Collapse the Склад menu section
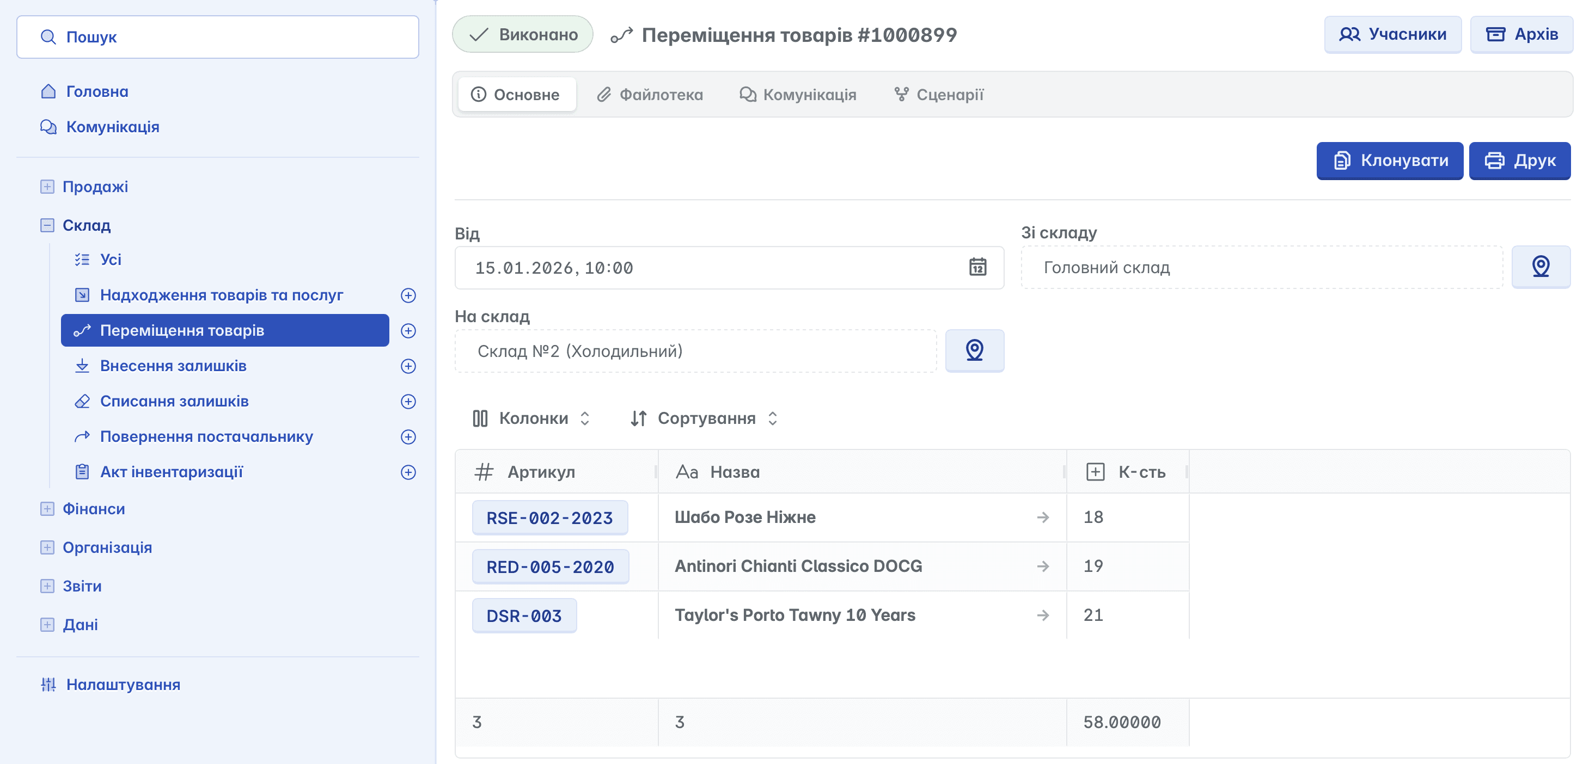Viewport: 1589px width, 764px height. click(x=47, y=225)
